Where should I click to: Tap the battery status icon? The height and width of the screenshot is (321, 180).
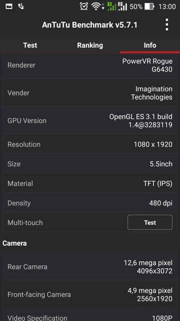coord(149,7)
